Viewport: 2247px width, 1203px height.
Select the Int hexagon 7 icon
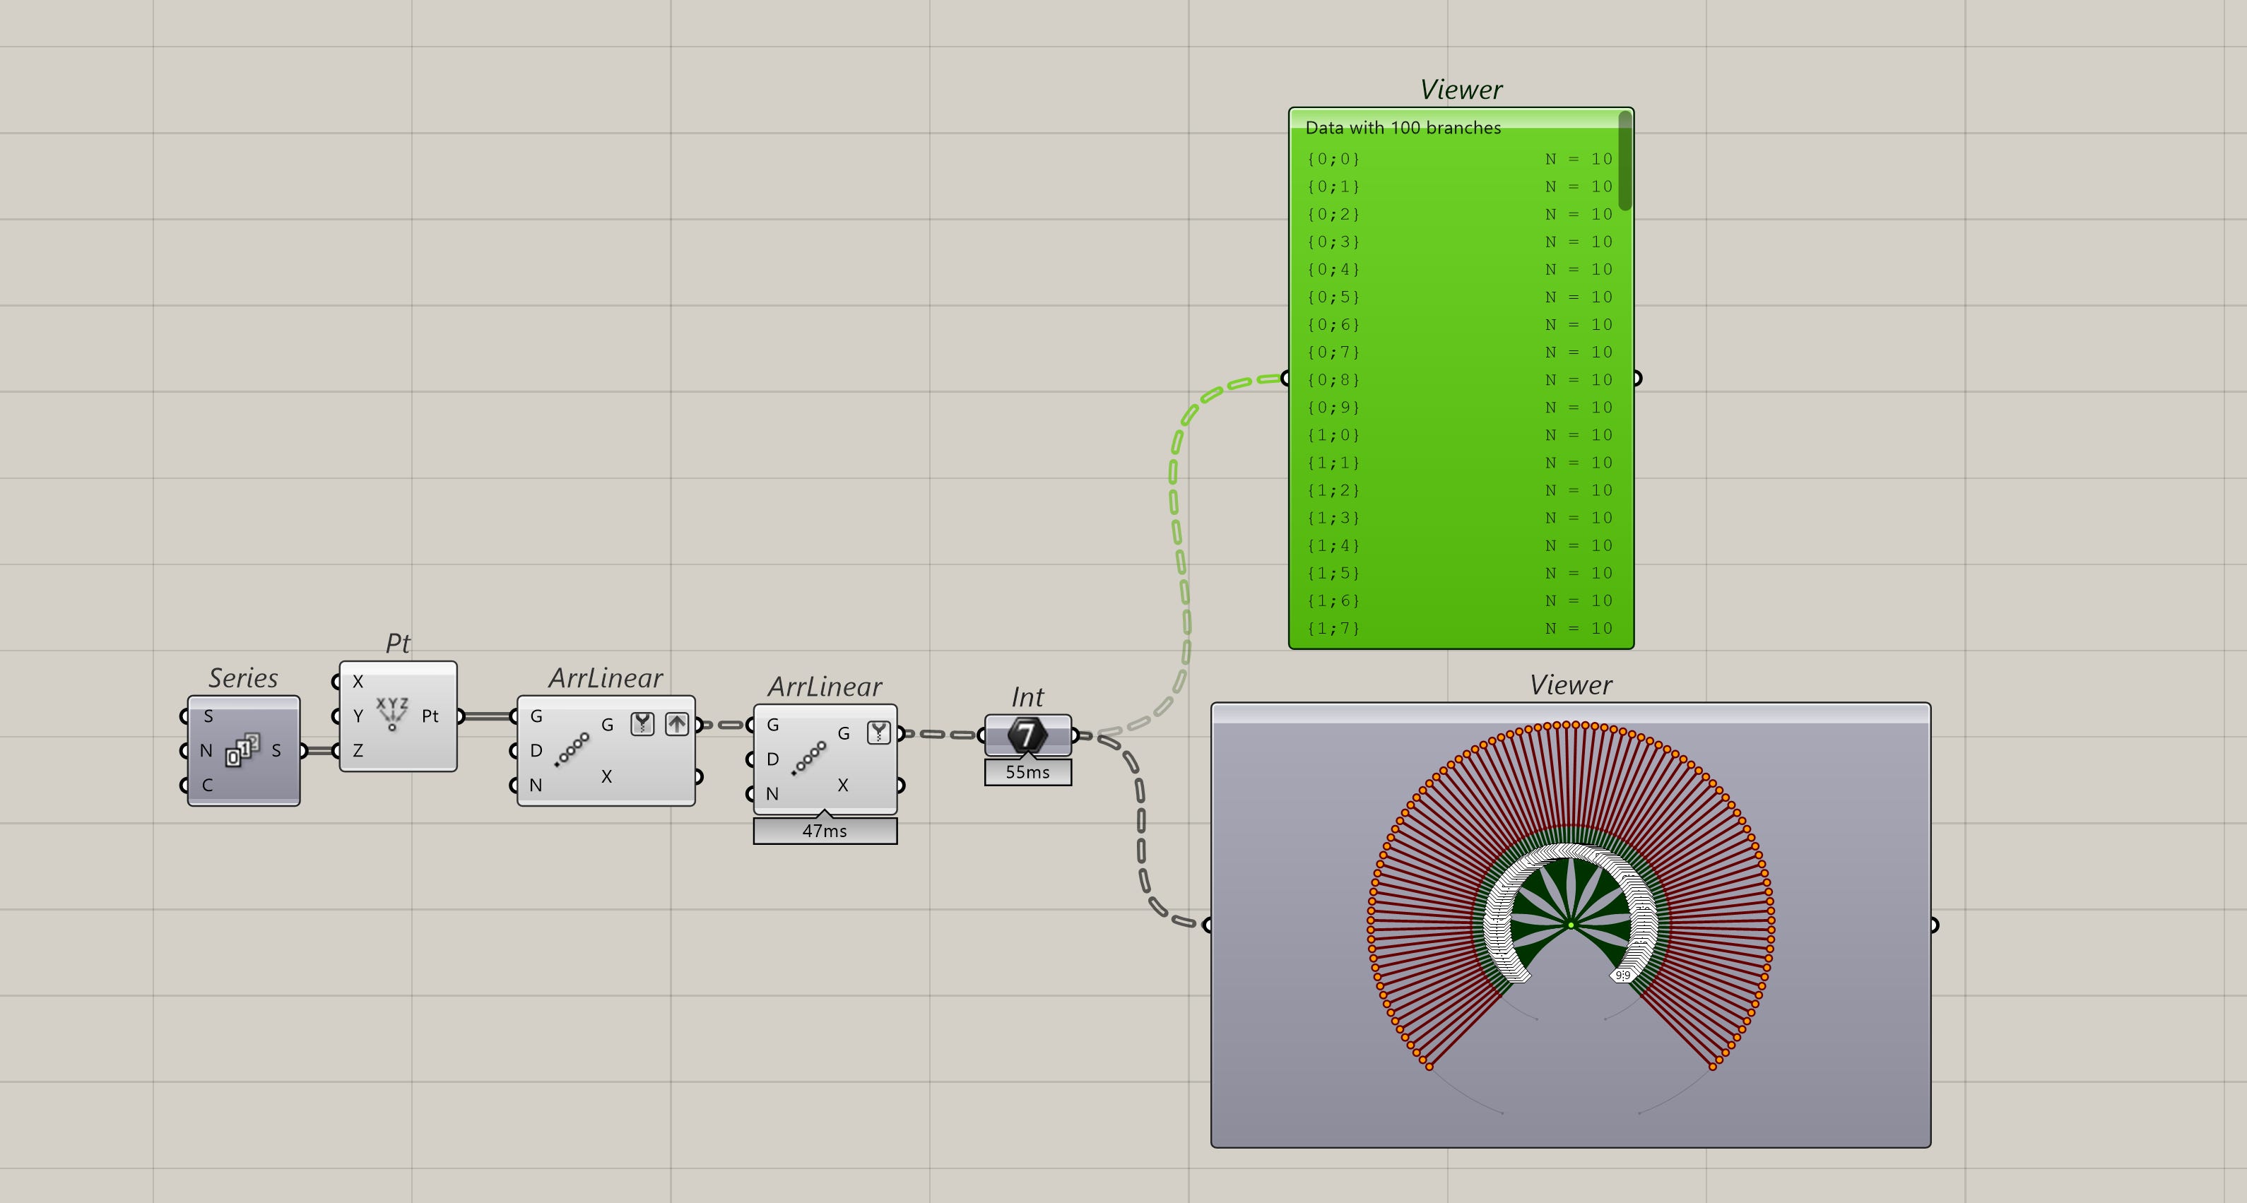(1027, 735)
